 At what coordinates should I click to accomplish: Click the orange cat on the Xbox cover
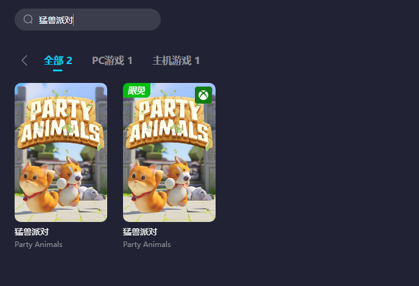(146, 188)
